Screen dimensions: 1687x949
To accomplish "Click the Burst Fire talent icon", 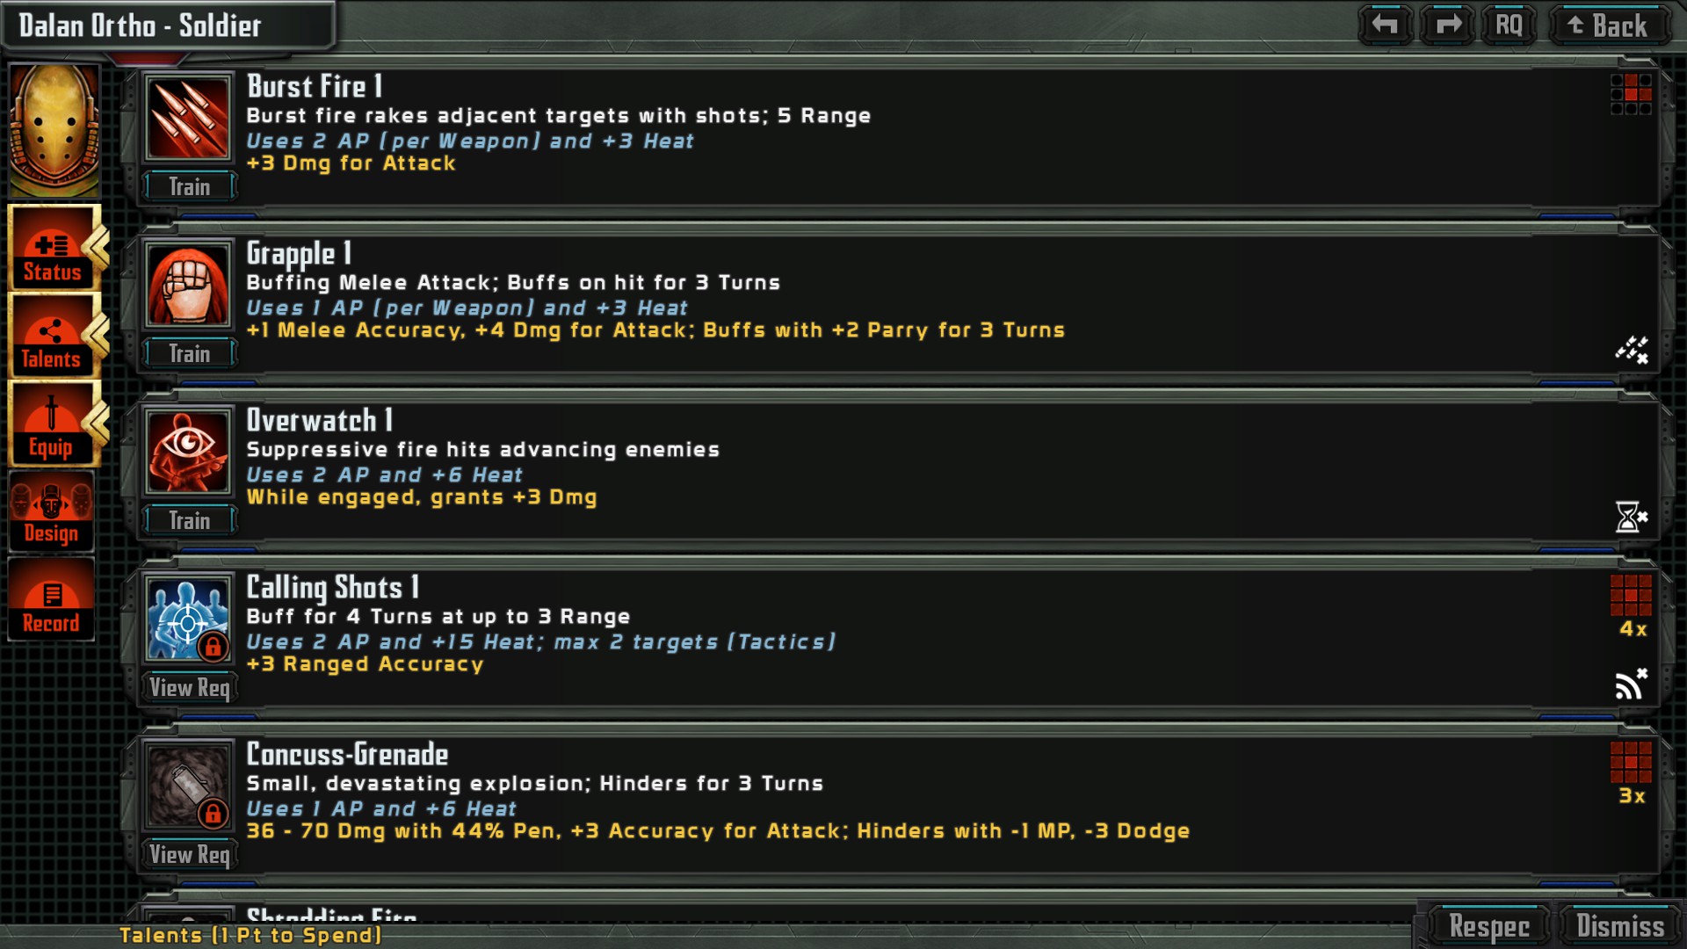I will click(x=188, y=119).
